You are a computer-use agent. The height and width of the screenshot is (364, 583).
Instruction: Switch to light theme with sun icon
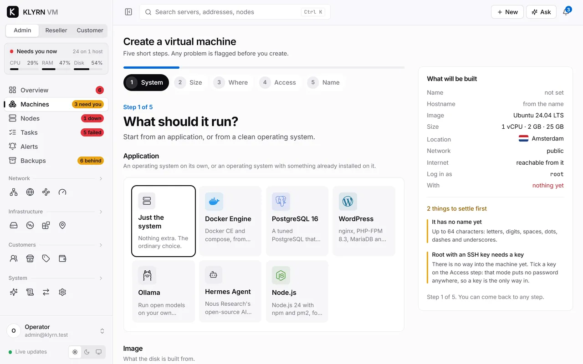[x=75, y=352]
